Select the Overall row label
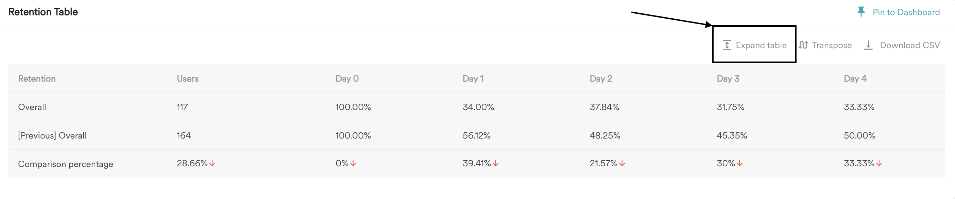This screenshot has width=955, height=199. [x=32, y=107]
